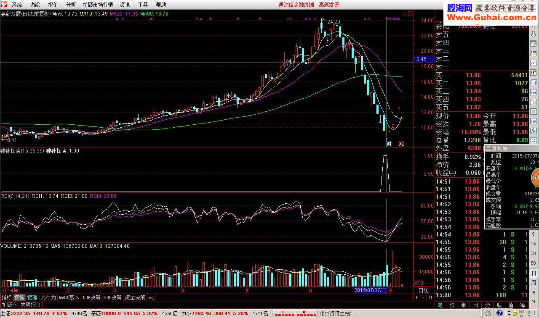
Task: Select the 周 weekly period sidebar button
Action: pyautogui.click(x=534, y=282)
